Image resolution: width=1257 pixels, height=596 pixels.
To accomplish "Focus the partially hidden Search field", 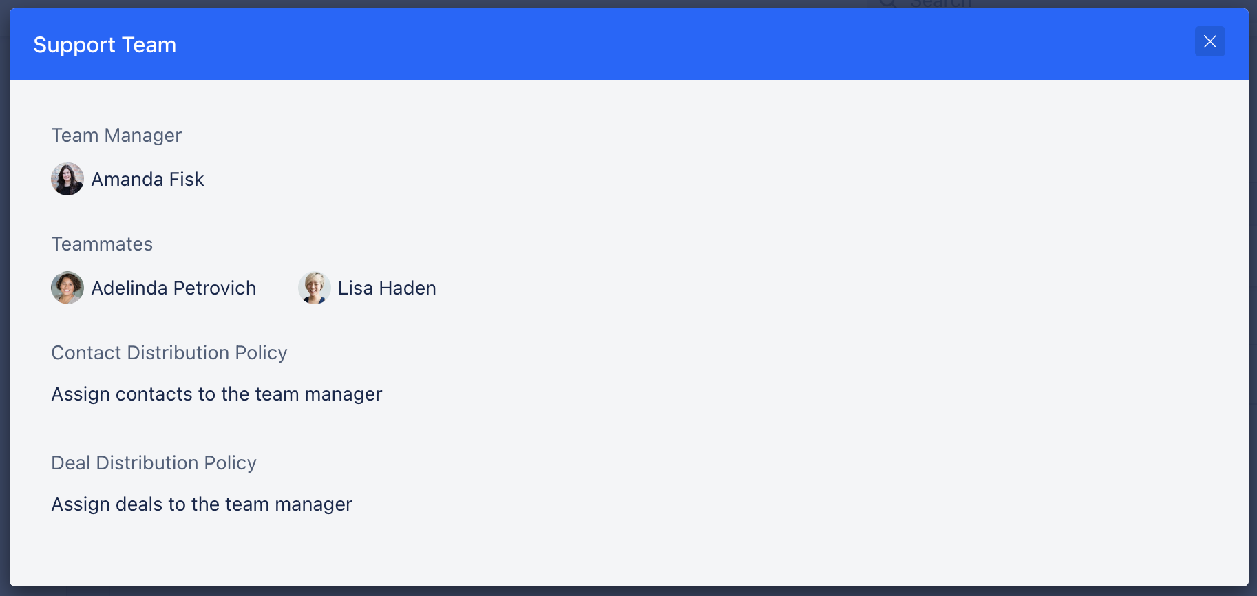I will pos(940,3).
